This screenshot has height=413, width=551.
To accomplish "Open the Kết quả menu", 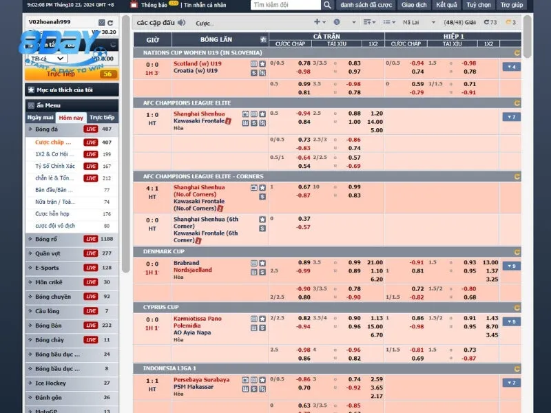I will point(446,5).
